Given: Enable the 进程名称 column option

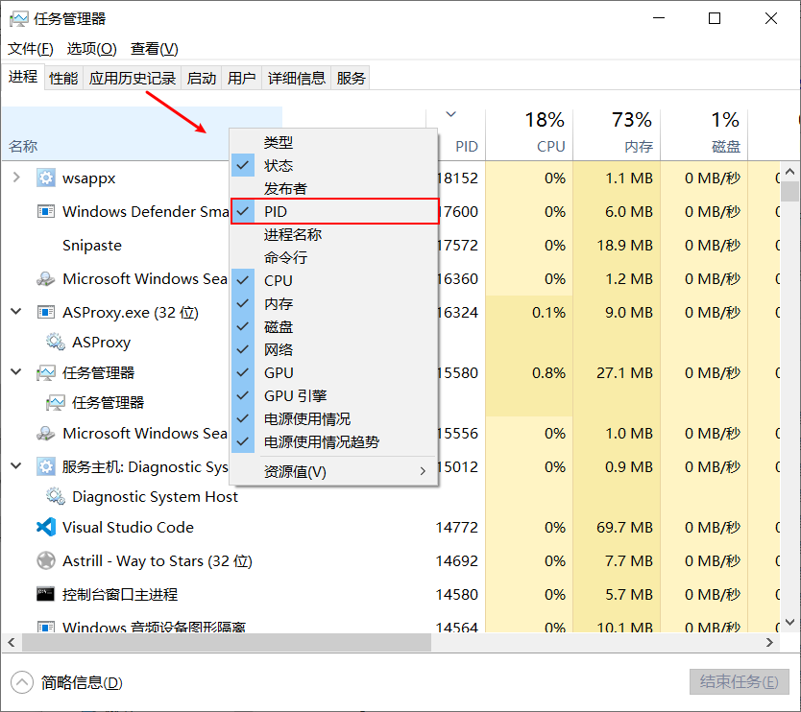Looking at the screenshot, I should point(334,234).
